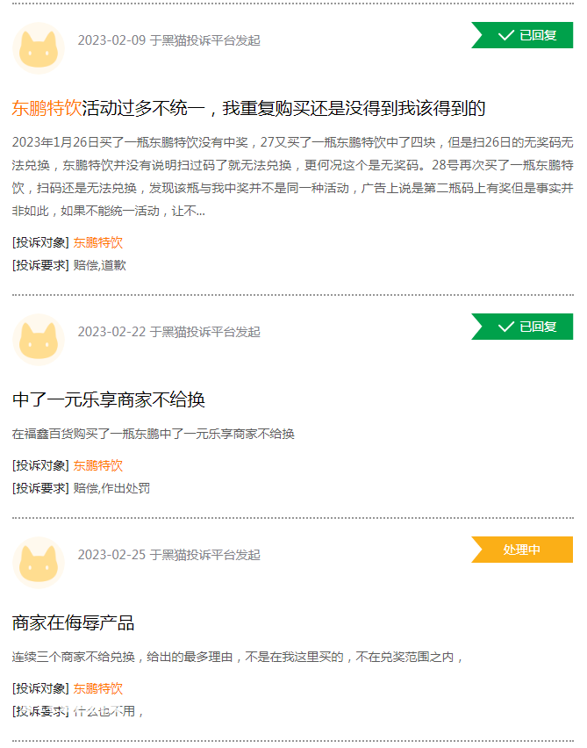587x748 pixels.
Task: Click the 东鹏特饮 complaint target in the first post
Action: [97, 242]
